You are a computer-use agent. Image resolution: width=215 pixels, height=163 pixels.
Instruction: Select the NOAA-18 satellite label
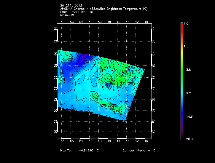66,15
